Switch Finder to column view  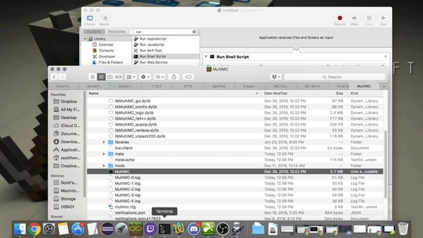click(x=110, y=77)
